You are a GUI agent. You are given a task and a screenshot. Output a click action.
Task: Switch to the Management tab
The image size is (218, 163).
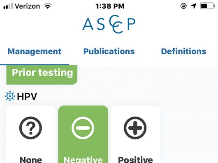click(x=35, y=51)
